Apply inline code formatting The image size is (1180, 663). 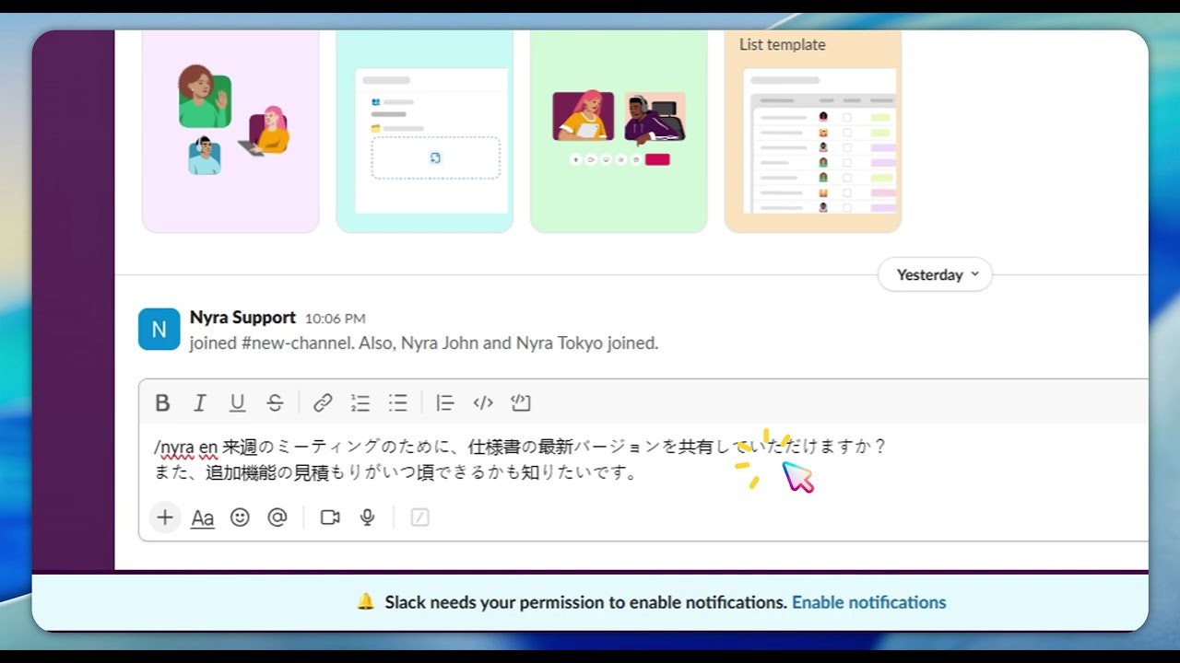(x=483, y=402)
